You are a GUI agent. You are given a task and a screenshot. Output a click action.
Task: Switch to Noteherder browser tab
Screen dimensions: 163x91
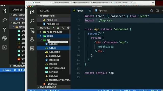(x=42, y=3)
